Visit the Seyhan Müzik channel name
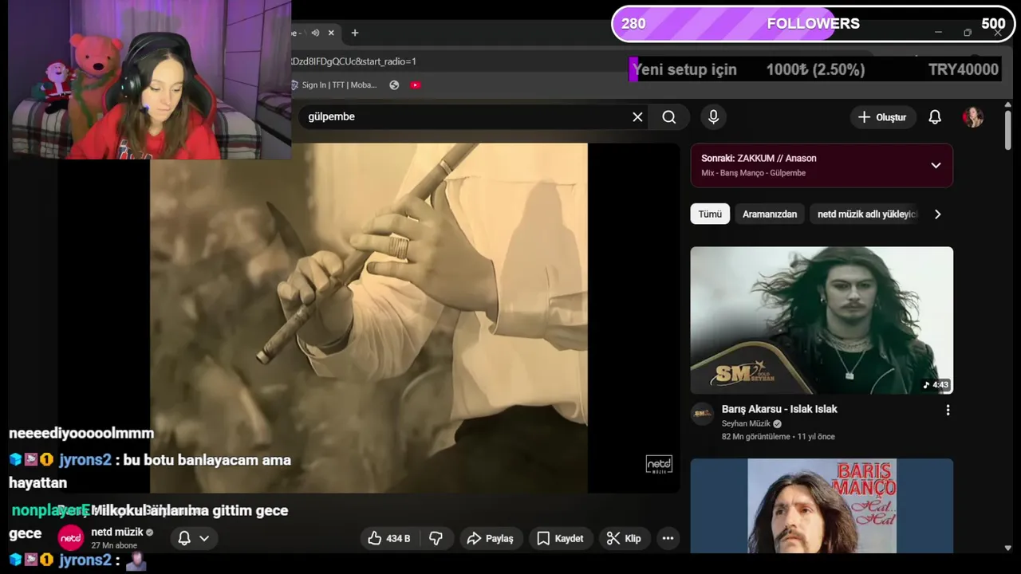The width and height of the screenshot is (1021, 574). [746, 423]
